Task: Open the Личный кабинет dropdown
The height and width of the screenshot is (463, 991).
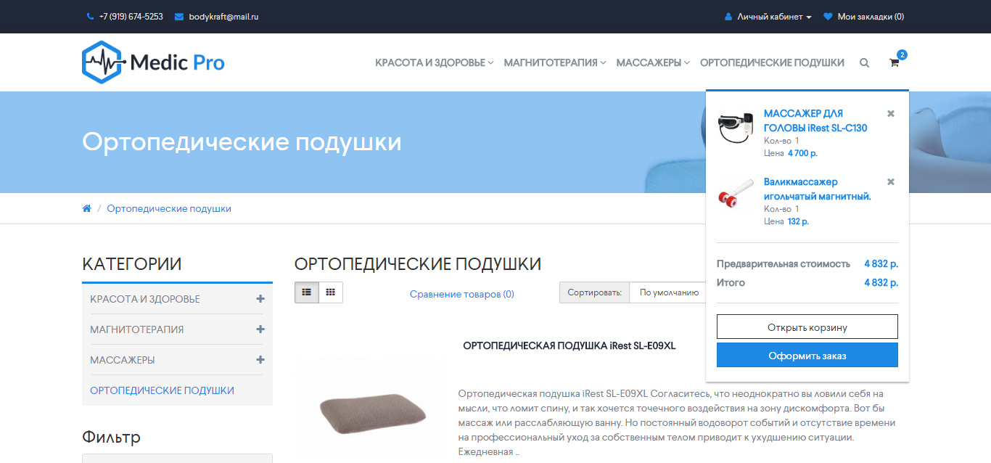Action: coord(769,17)
